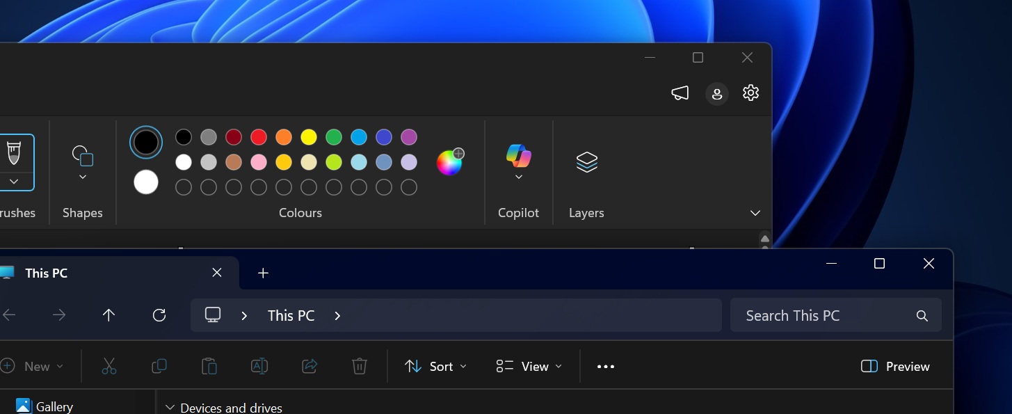
Task: Go up one folder level
Action: (x=109, y=315)
